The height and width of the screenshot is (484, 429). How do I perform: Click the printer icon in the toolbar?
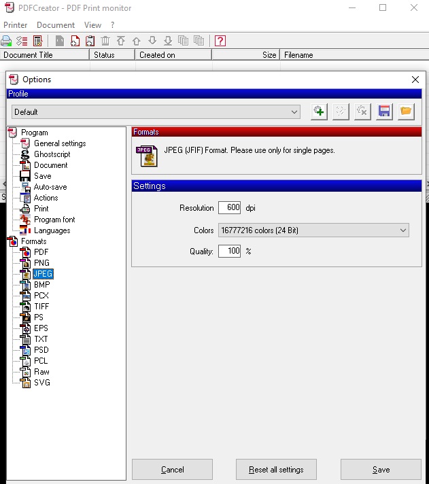click(x=7, y=41)
